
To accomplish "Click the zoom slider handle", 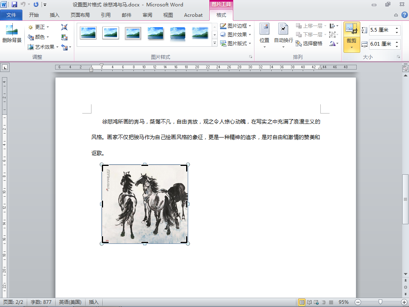I will pyautogui.click(x=380, y=302).
